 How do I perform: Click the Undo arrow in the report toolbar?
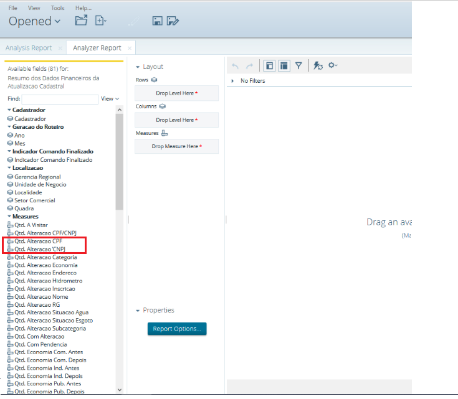pyautogui.click(x=235, y=65)
